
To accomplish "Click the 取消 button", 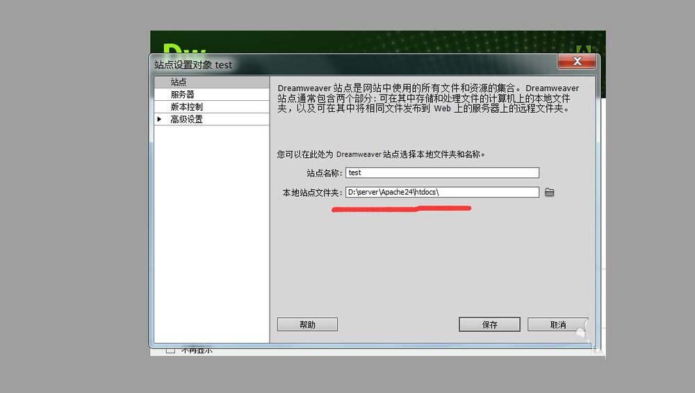I will (557, 324).
